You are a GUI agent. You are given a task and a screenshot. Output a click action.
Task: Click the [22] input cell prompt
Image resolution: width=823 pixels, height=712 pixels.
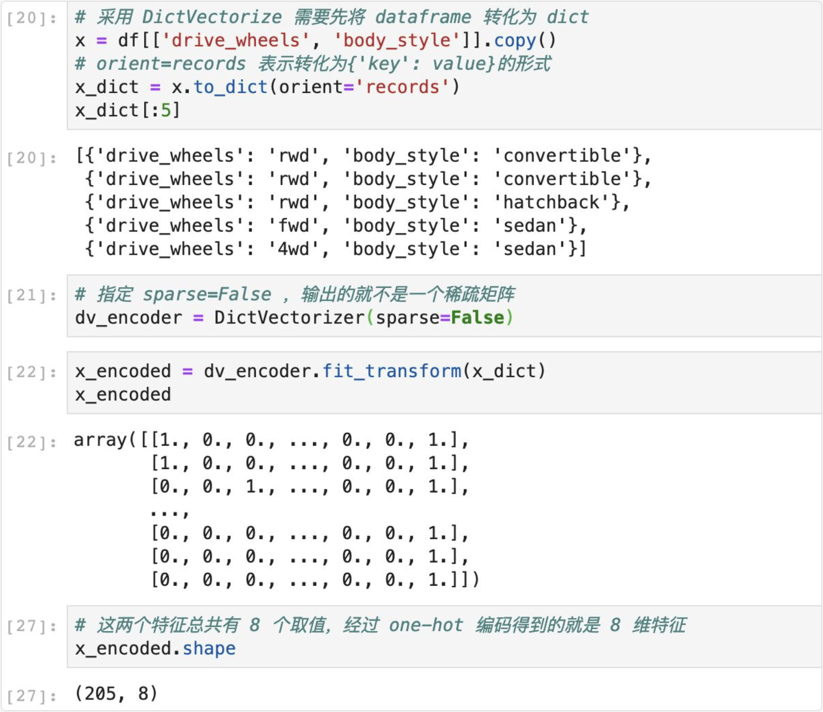31,372
